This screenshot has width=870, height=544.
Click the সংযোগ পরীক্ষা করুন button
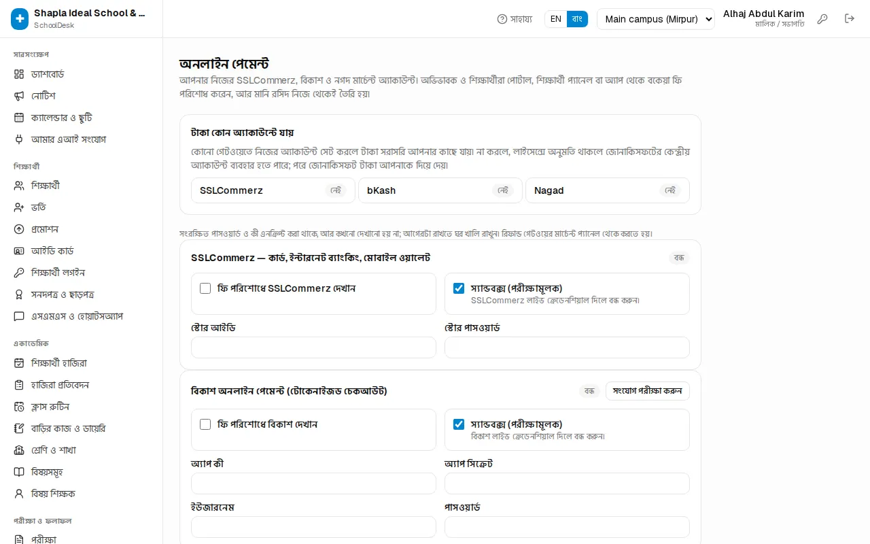coord(648,391)
